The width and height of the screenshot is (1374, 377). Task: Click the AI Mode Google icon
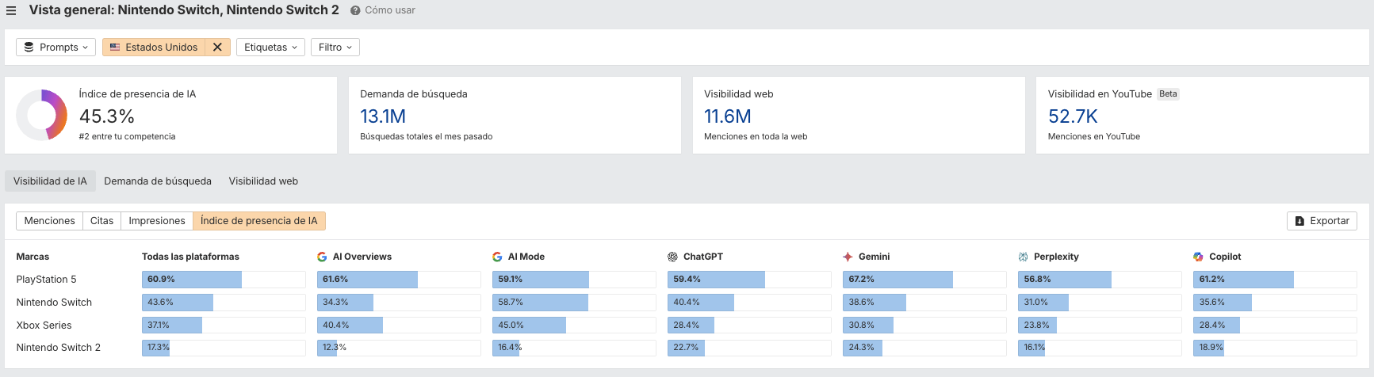(x=497, y=257)
